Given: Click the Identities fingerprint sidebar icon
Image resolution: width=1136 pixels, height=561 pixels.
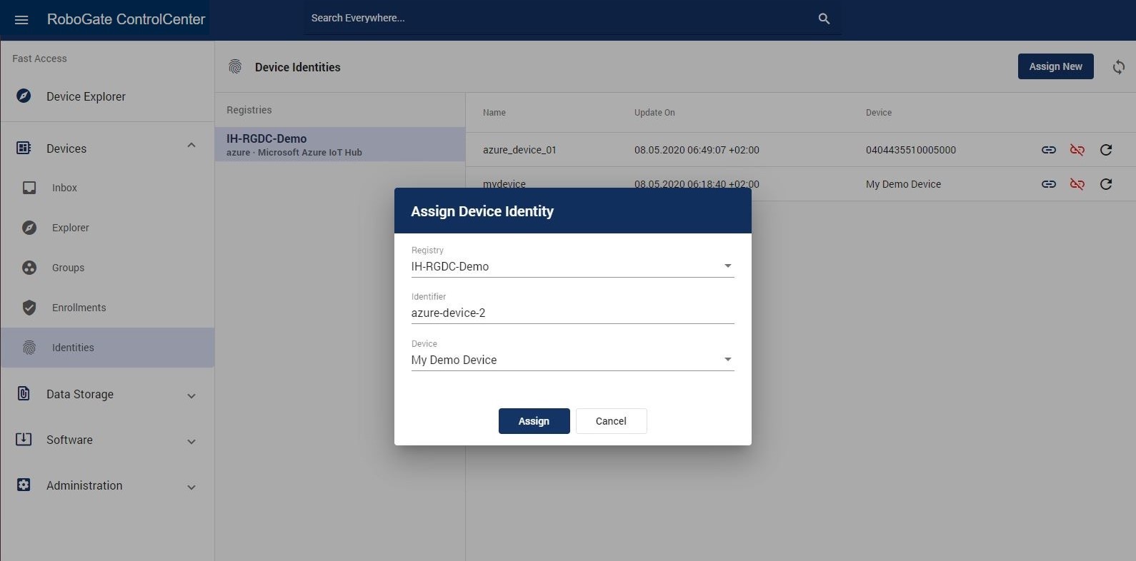Looking at the screenshot, I should 29,348.
